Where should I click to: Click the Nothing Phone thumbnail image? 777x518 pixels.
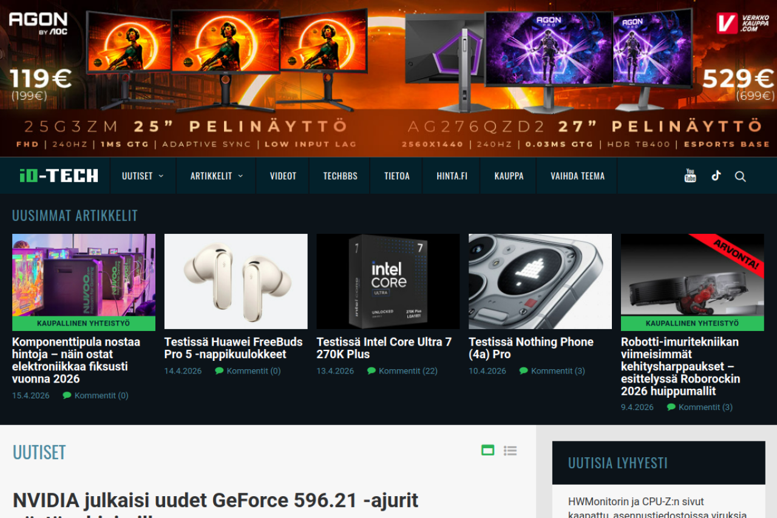click(x=540, y=281)
